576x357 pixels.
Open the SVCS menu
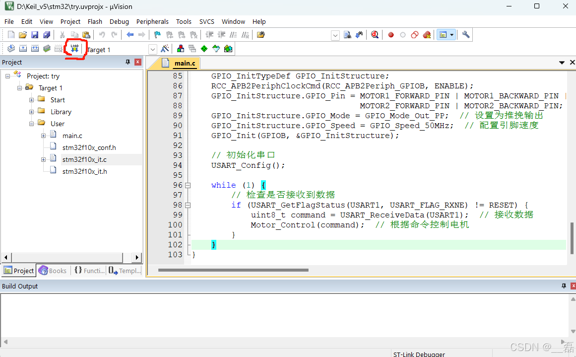[x=206, y=22]
